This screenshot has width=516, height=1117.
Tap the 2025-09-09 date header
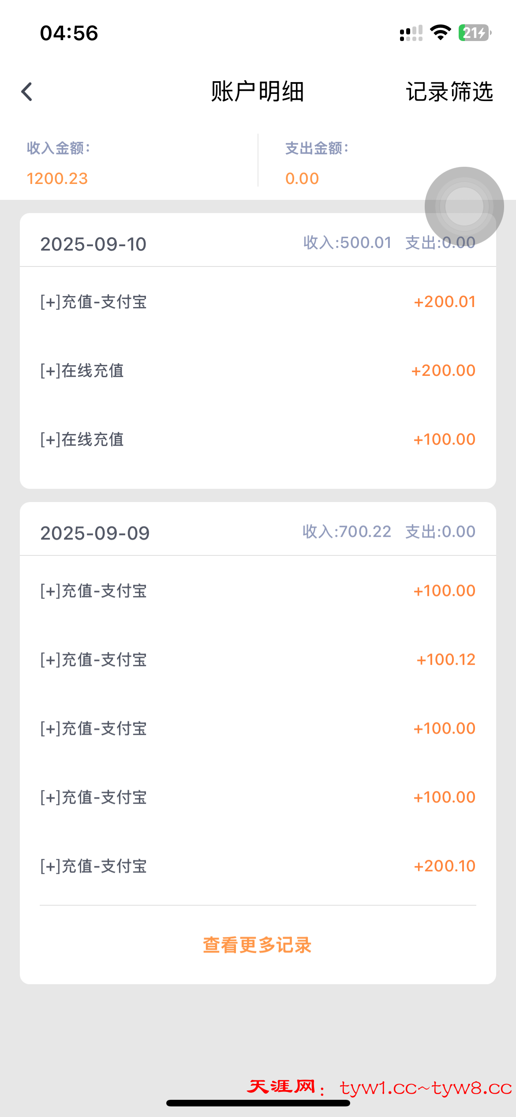click(x=95, y=533)
